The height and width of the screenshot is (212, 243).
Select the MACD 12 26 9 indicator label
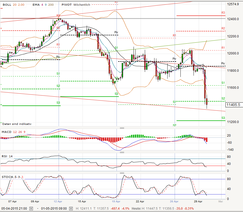tap(13, 132)
